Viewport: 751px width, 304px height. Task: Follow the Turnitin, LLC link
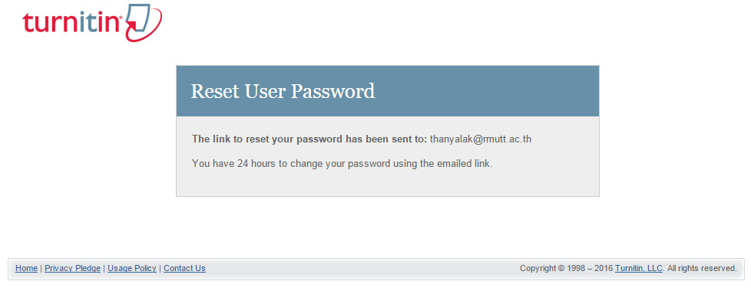coord(638,269)
